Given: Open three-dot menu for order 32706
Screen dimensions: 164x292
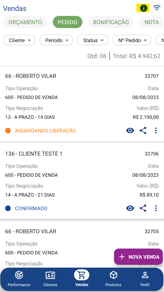Looking at the screenshot, I should [x=156, y=208].
